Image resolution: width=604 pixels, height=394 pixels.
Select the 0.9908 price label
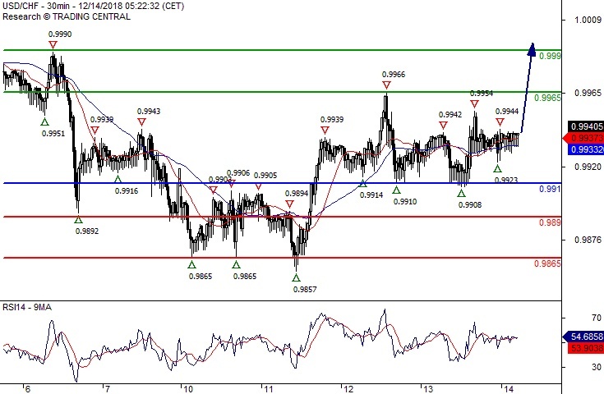click(470, 204)
